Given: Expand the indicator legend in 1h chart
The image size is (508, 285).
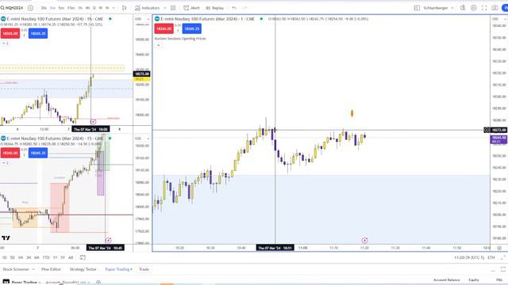Looking at the screenshot, I should [x=6, y=44].
